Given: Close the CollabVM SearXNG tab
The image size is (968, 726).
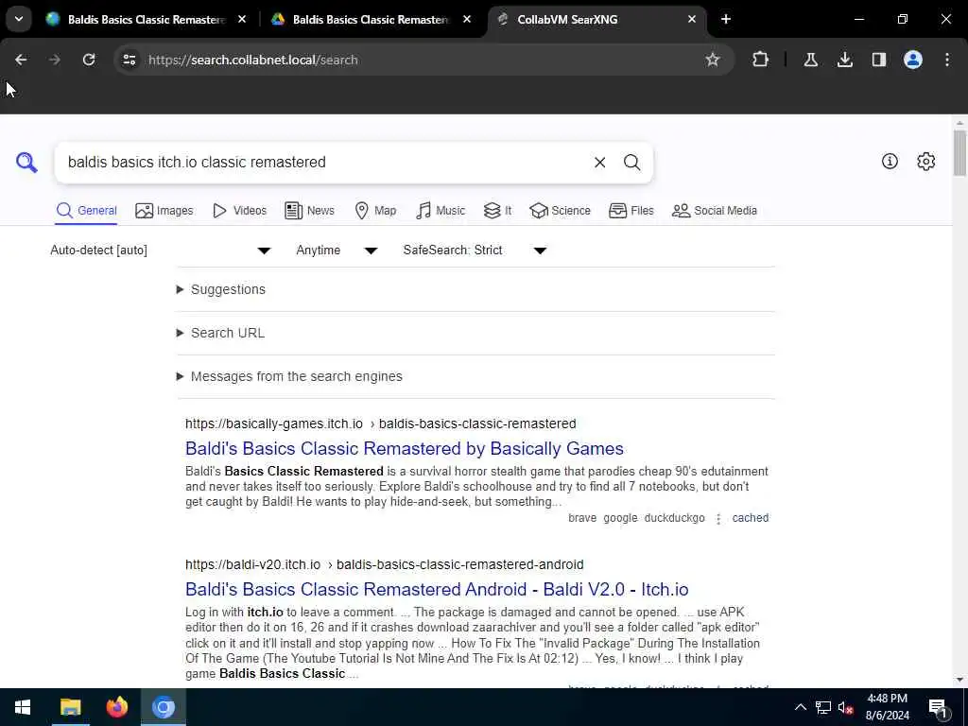Looking at the screenshot, I should point(691,19).
